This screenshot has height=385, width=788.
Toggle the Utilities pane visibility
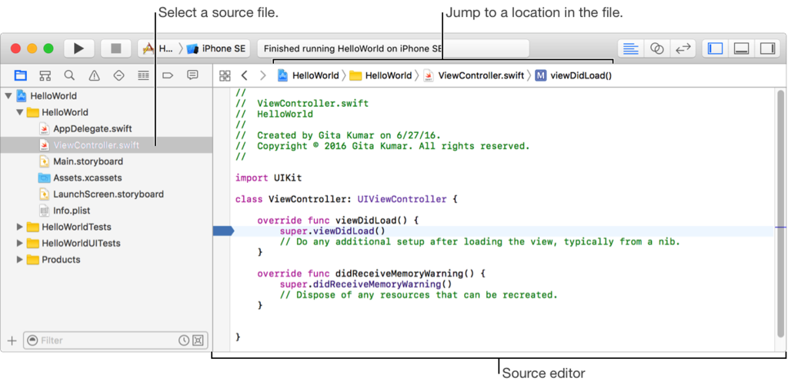[x=767, y=48]
